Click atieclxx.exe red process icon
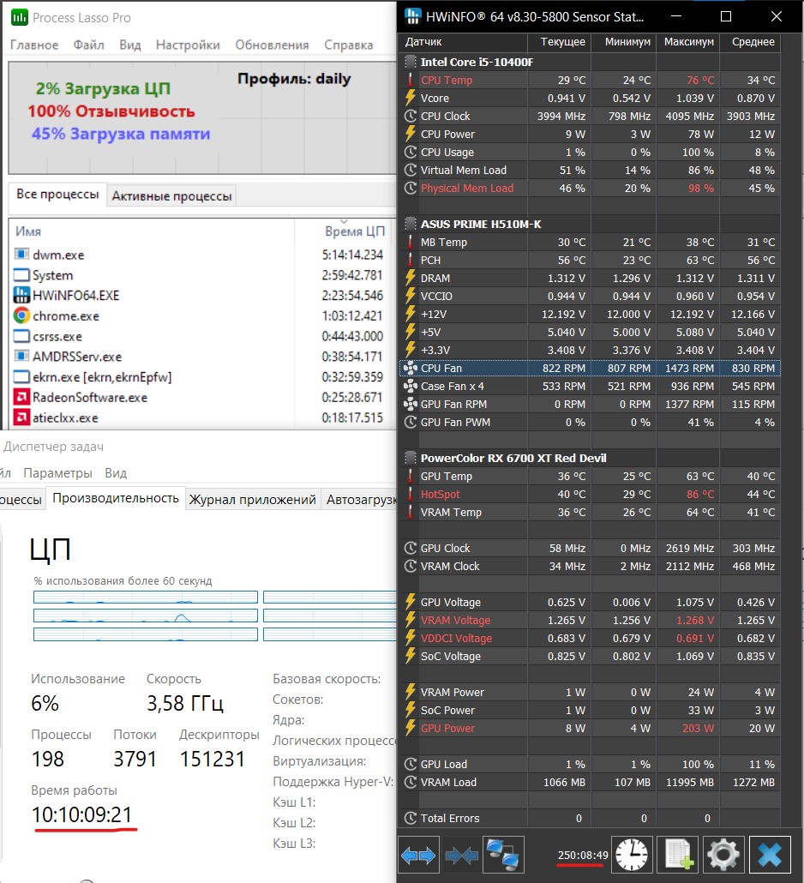The image size is (804, 883). point(21,417)
